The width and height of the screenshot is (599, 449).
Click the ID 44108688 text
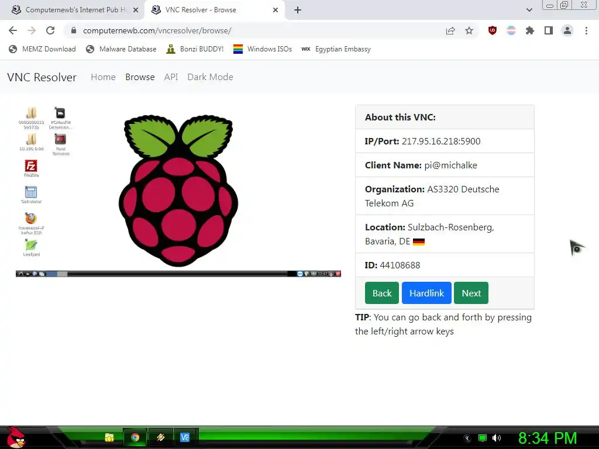(393, 265)
